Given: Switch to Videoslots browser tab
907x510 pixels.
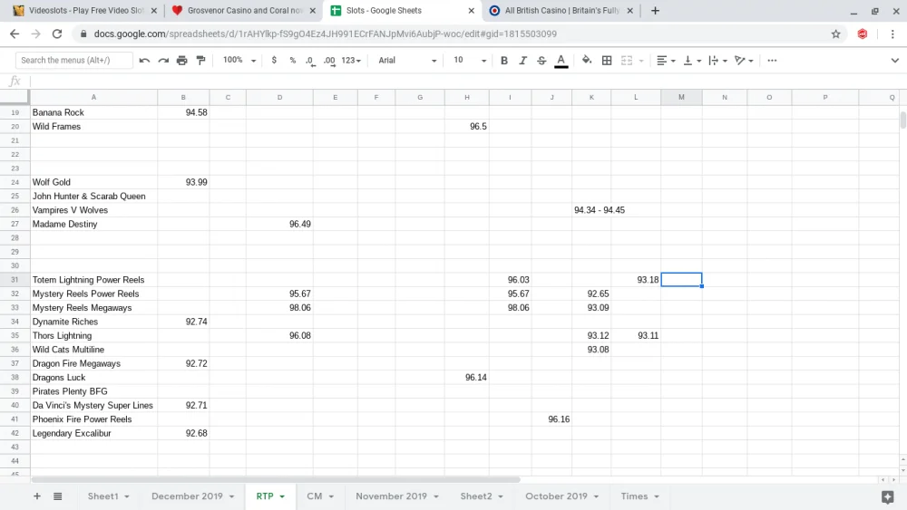Looking at the screenshot, I should click(x=85, y=10).
